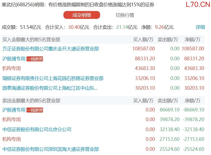Open 国泰海通证券 上海松江区 brokerage link
Image resolution: width=211 pixels, height=155 pixels.
(50, 88)
